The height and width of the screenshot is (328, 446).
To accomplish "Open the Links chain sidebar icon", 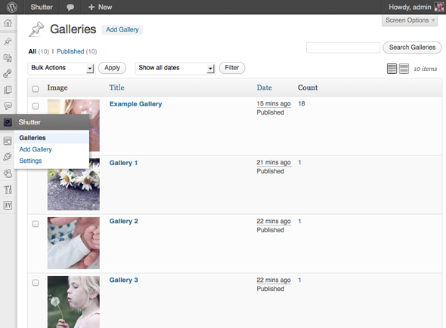I will pos(8,74).
